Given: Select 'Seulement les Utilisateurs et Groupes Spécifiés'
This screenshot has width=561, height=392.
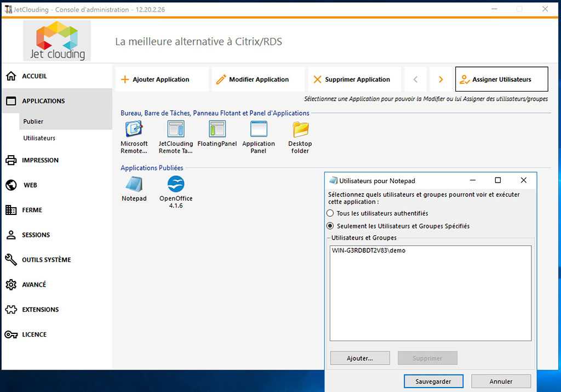Looking at the screenshot, I should [330, 226].
